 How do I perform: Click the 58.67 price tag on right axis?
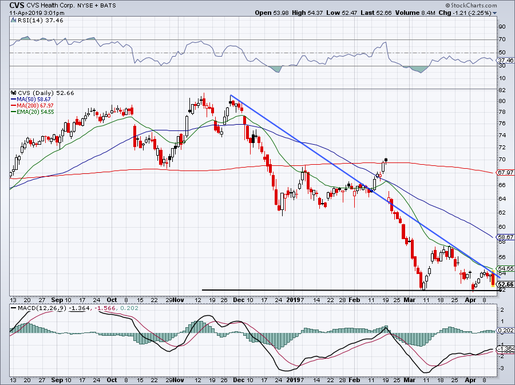[505, 237]
